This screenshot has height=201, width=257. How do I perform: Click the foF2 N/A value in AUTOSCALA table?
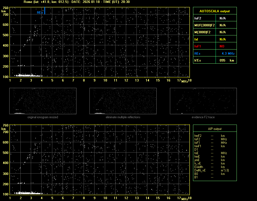click(222, 18)
